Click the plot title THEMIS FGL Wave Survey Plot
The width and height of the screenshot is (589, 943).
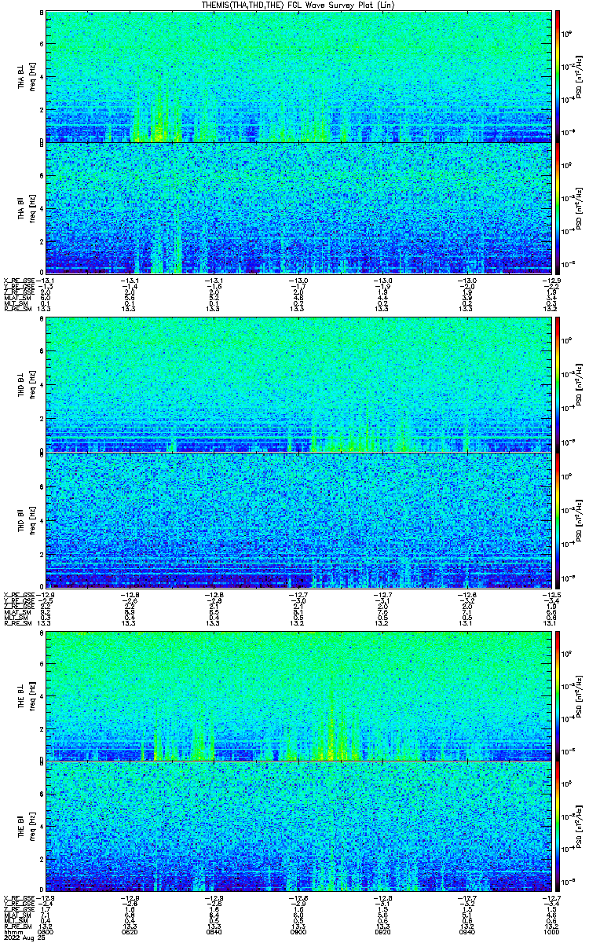pos(300,6)
